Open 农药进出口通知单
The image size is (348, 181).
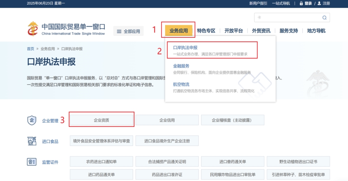point(101,161)
